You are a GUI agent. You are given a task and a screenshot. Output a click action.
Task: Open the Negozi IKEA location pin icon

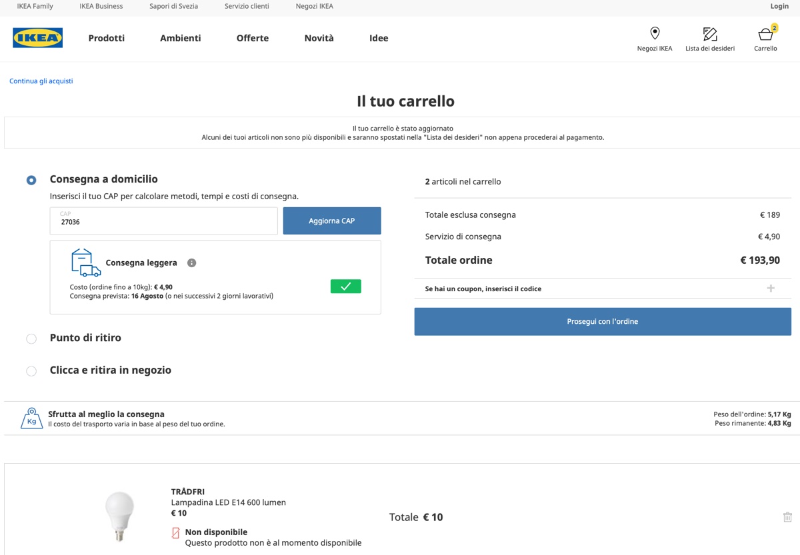(x=655, y=33)
